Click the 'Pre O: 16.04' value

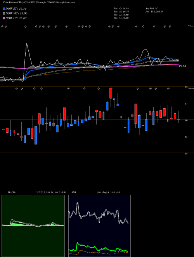[121, 8]
